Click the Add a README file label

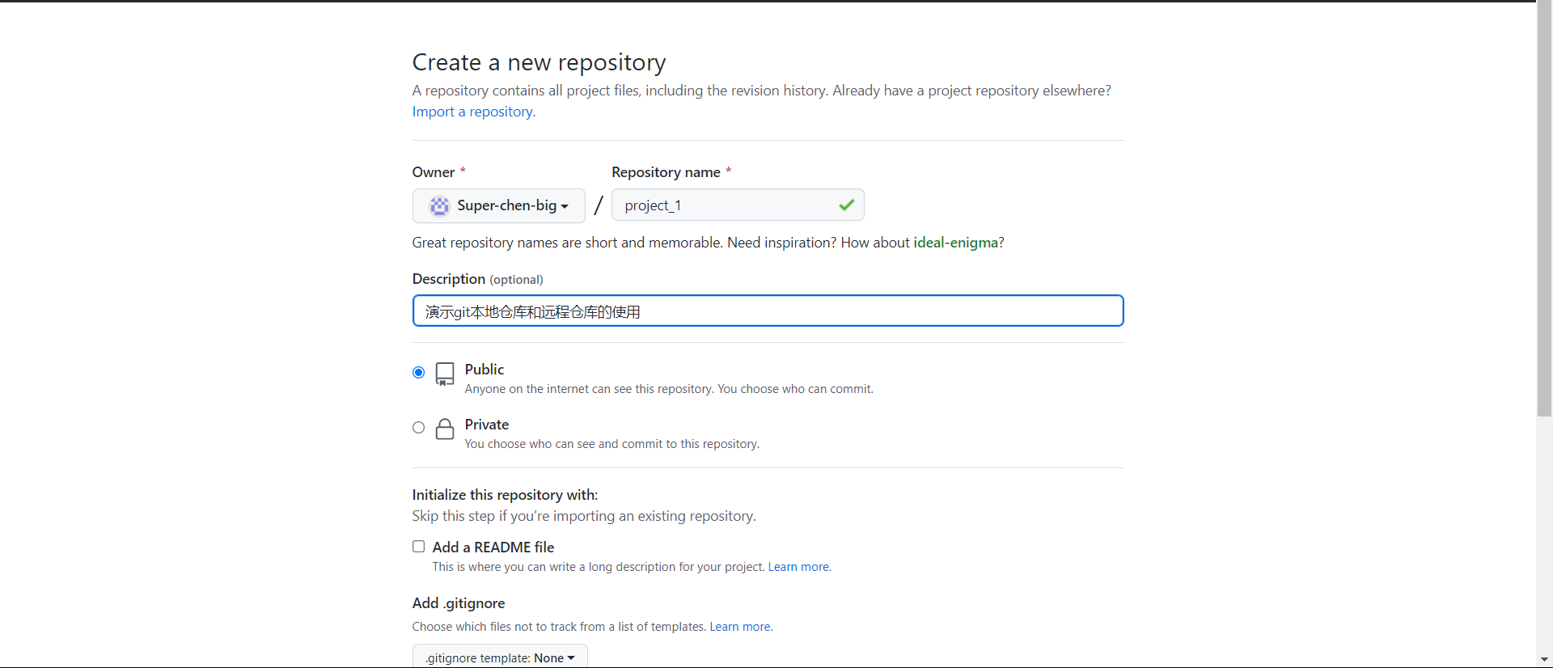point(493,548)
